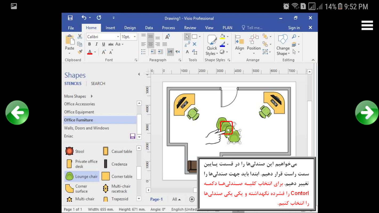
Task: Go to previous slide with green left arrow
Action: coord(17,113)
